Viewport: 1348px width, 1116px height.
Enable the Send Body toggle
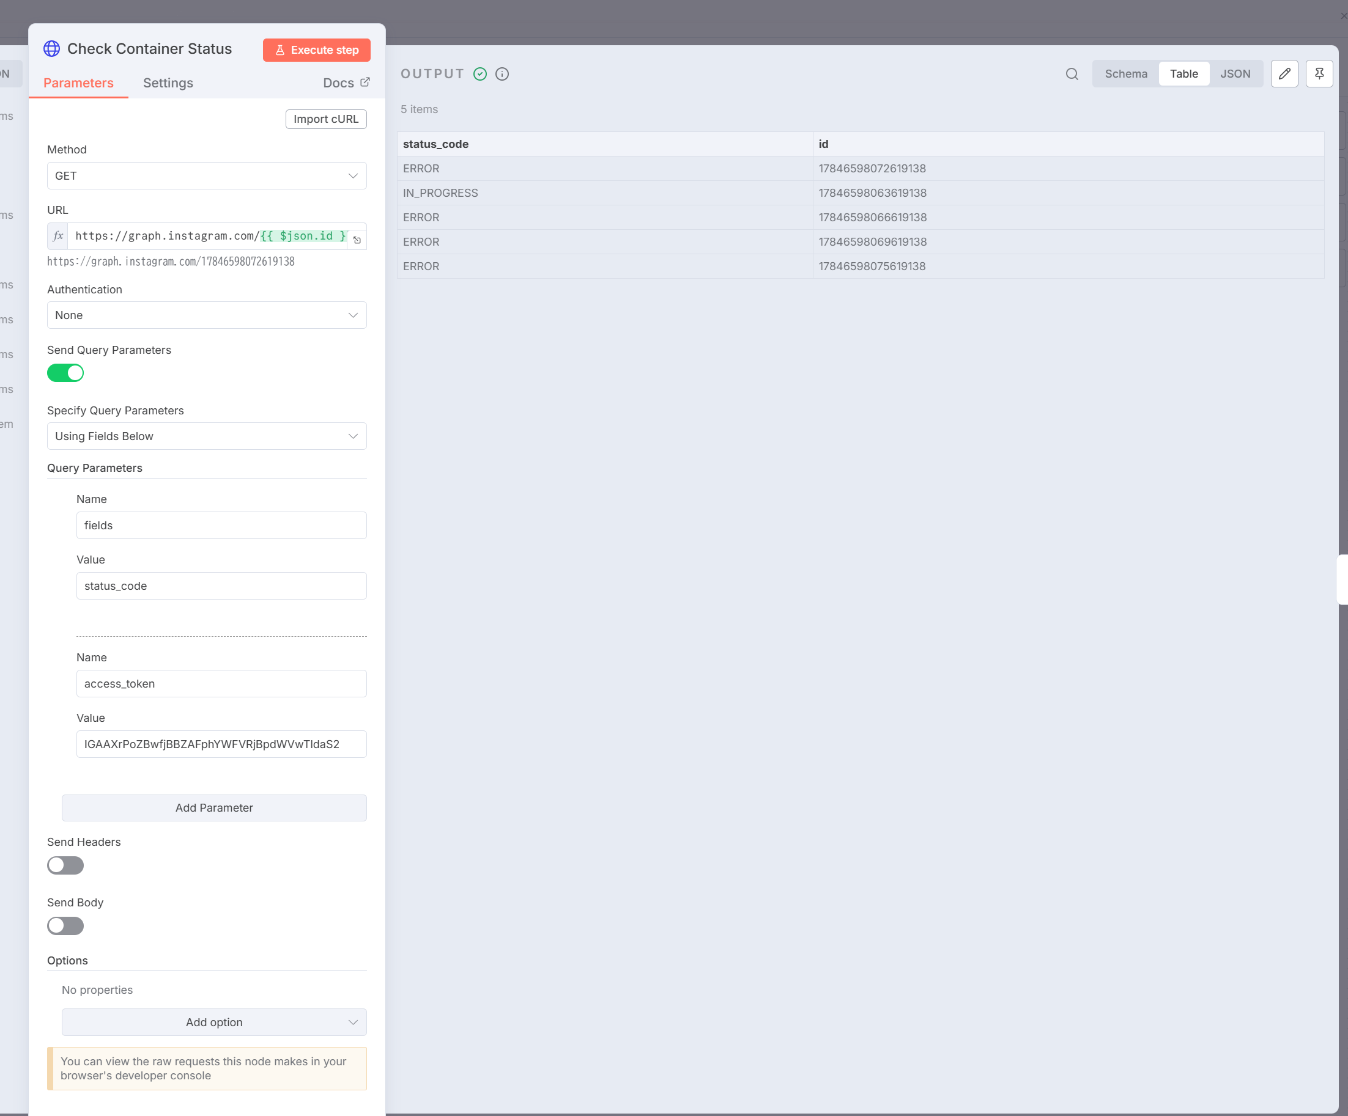pos(65,925)
